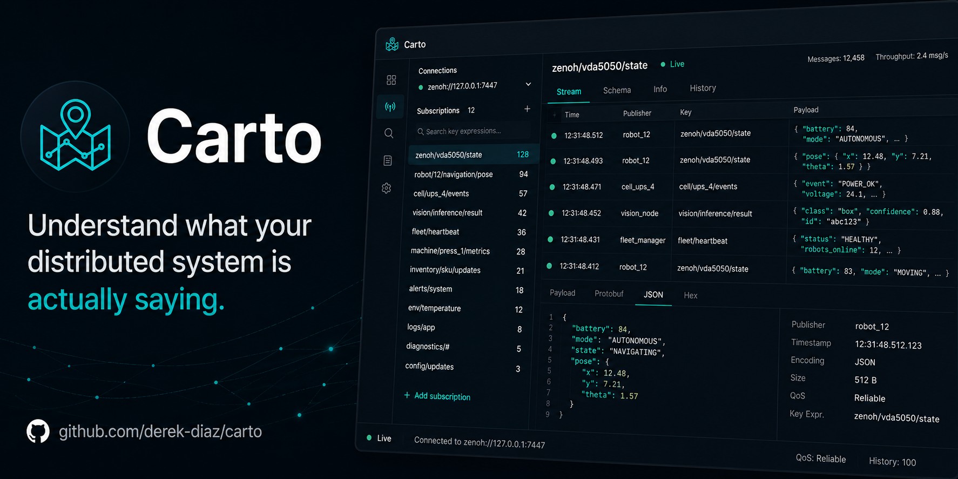
Task: Click Key Expr. value zenoh/vda5050/state
Action: (x=896, y=418)
